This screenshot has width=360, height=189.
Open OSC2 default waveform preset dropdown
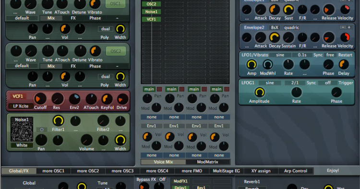22,66
